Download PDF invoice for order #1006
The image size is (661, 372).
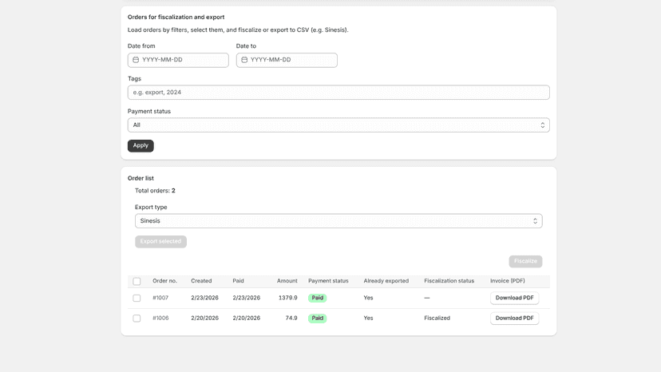coord(514,318)
